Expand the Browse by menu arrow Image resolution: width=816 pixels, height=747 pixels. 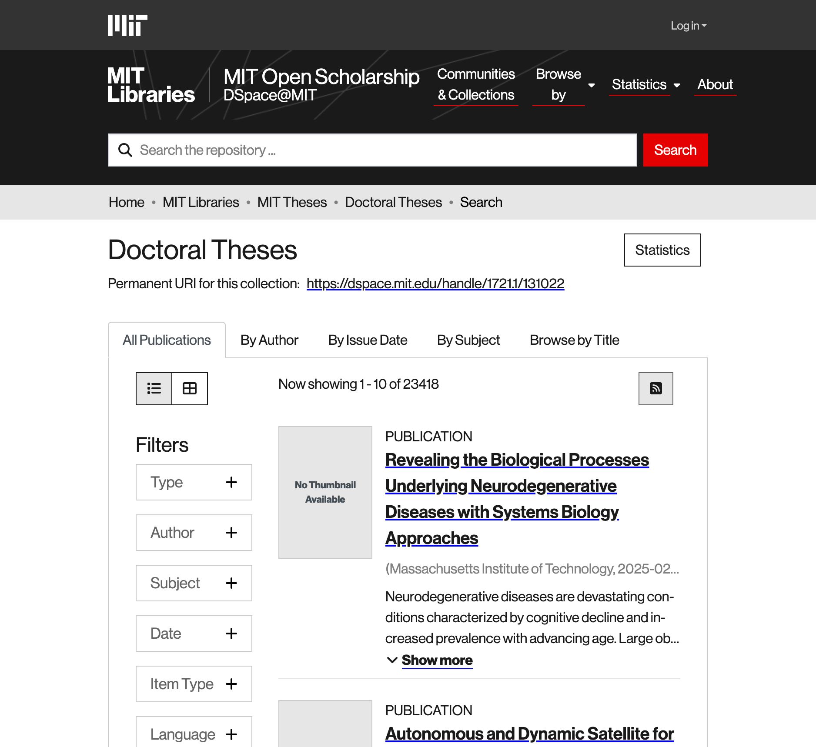pyautogui.click(x=592, y=85)
